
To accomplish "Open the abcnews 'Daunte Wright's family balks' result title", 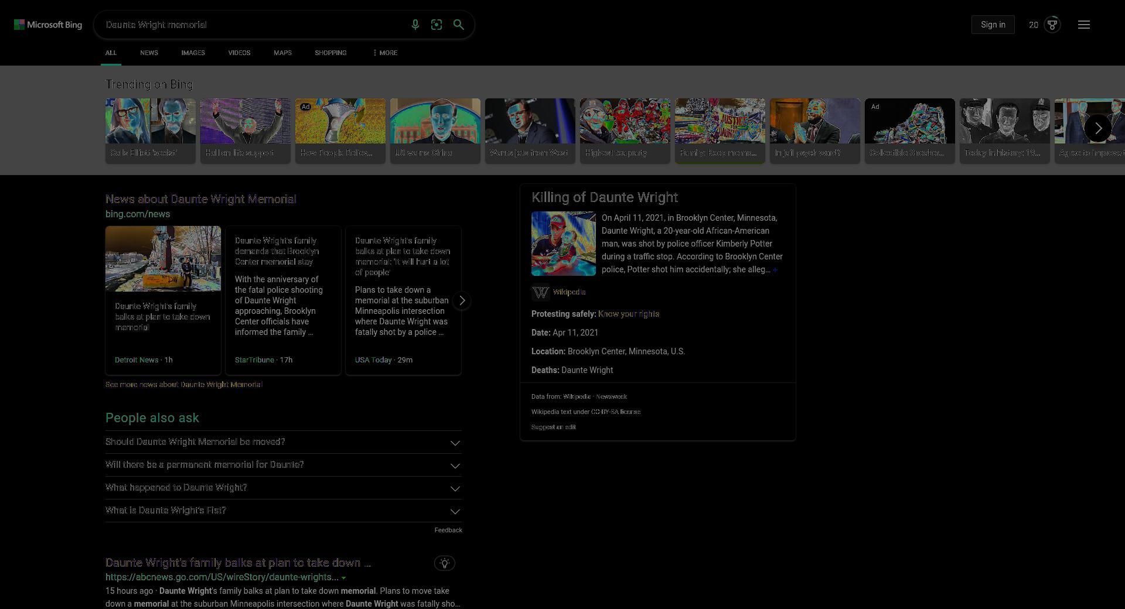I will [238, 563].
